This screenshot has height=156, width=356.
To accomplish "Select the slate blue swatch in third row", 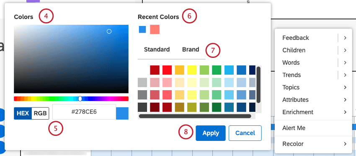I will coord(252,95).
